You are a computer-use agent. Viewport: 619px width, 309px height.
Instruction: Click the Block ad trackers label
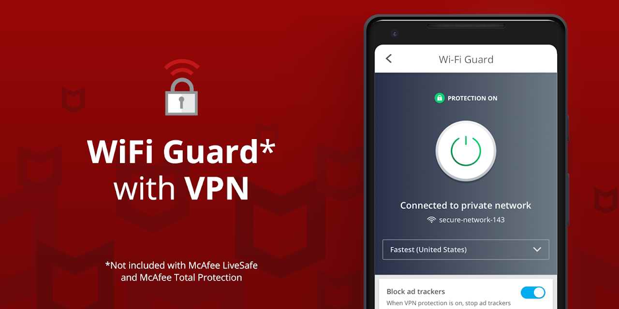pos(416,292)
